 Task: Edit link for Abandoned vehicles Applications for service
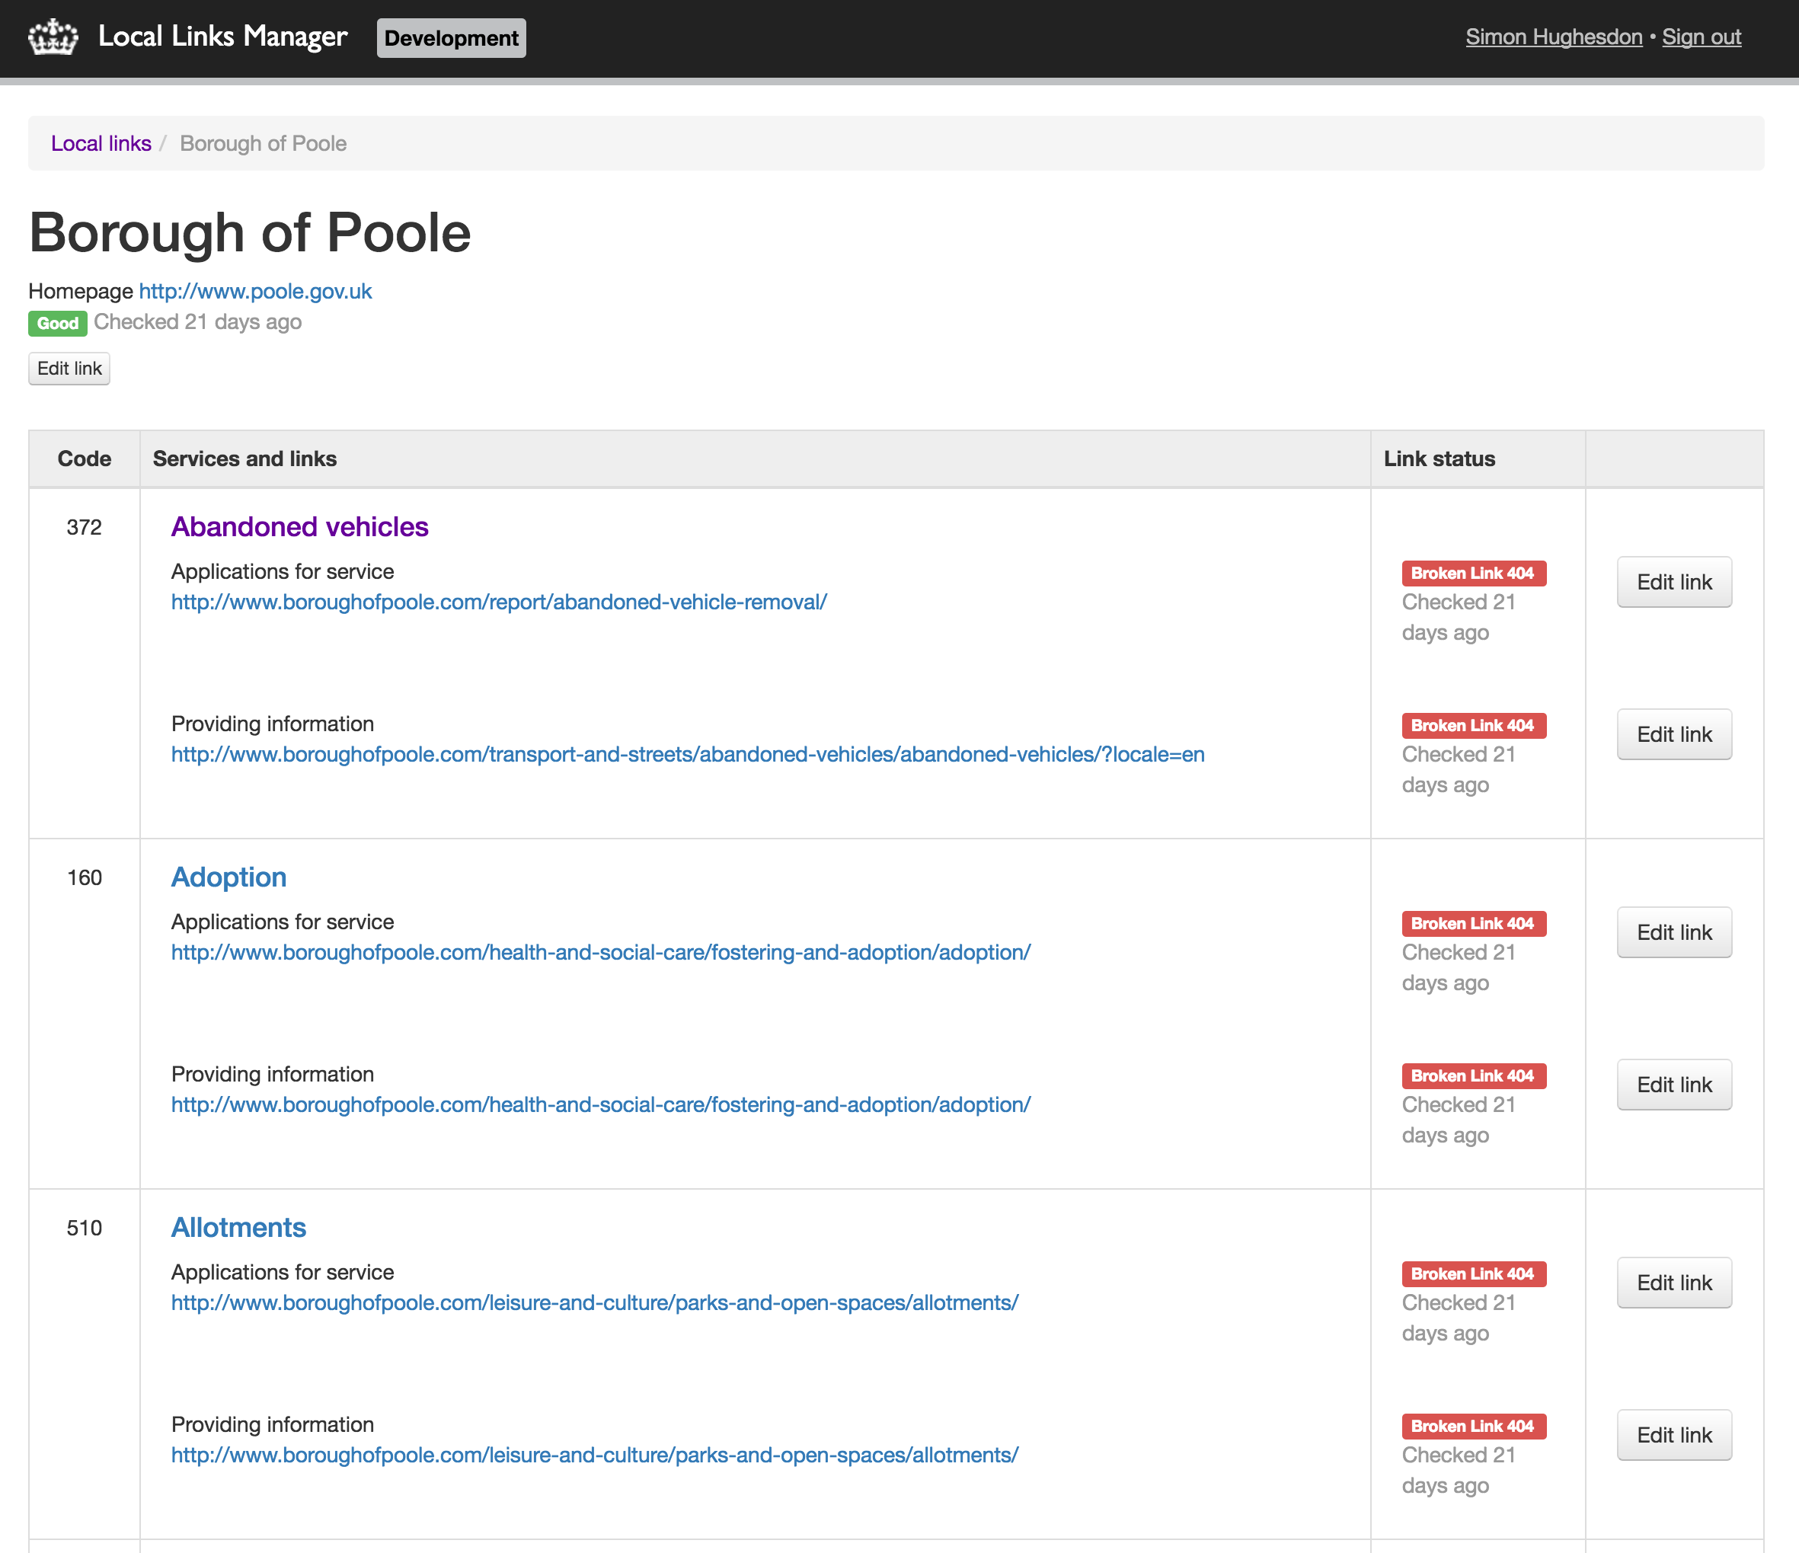coord(1674,582)
